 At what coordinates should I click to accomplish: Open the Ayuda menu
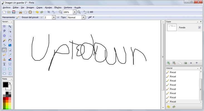pyautogui.click(x=77, y=7)
